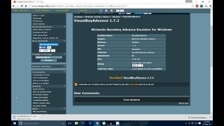Open the Chrome menu hamburger icon
Screen dimensions: 224x126
(210, 6)
